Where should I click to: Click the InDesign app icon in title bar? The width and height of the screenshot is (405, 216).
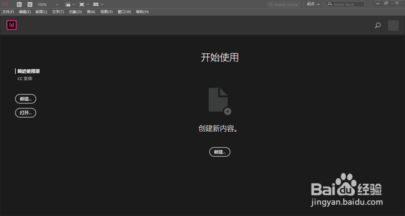[x=5, y=4]
